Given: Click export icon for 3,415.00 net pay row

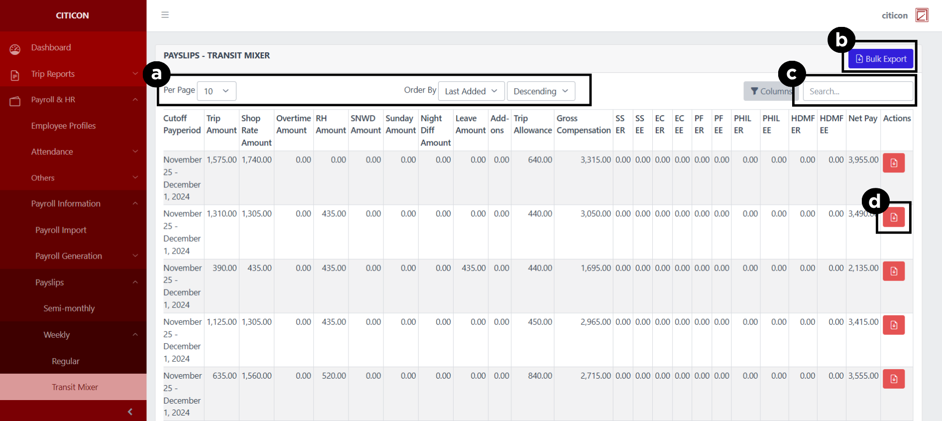Looking at the screenshot, I should pyautogui.click(x=893, y=325).
